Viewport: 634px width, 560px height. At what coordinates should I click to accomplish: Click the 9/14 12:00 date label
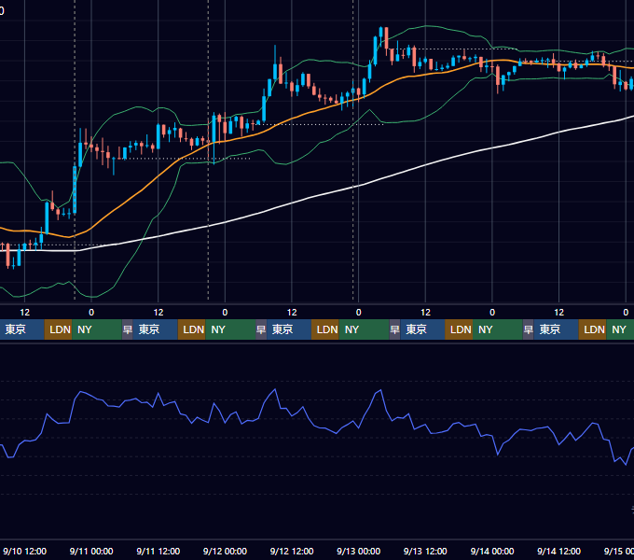pyautogui.click(x=558, y=551)
